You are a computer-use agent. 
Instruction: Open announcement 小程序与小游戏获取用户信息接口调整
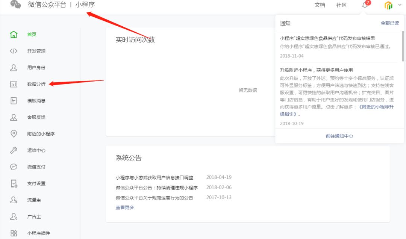point(155,178)
